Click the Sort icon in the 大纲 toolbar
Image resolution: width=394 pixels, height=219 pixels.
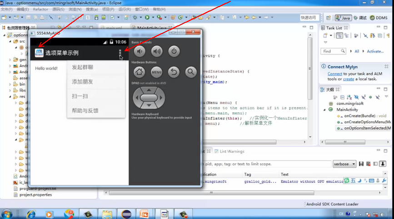click(x=349, y=97)
